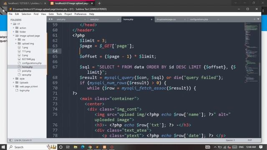Open the notification center icon
Image resolution: width=267 pixels, height=150 pixels.
(x=261, y=147)
